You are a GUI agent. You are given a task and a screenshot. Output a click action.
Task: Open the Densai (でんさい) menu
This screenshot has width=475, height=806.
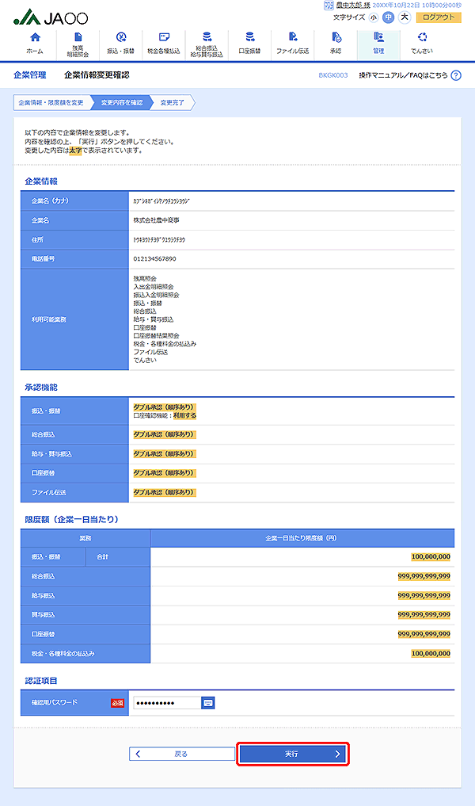click(421, 44)
